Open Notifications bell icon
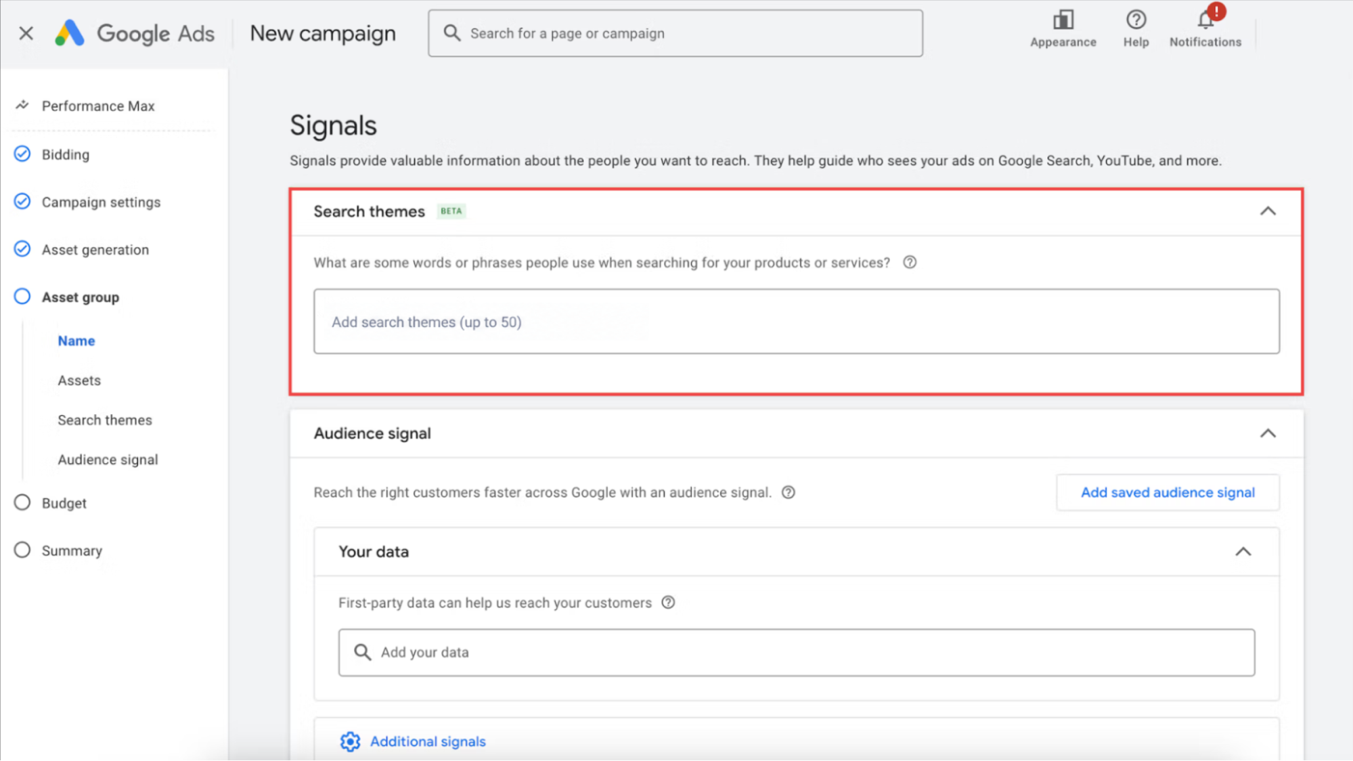The image size is (1353, 761). point(1205,20)
